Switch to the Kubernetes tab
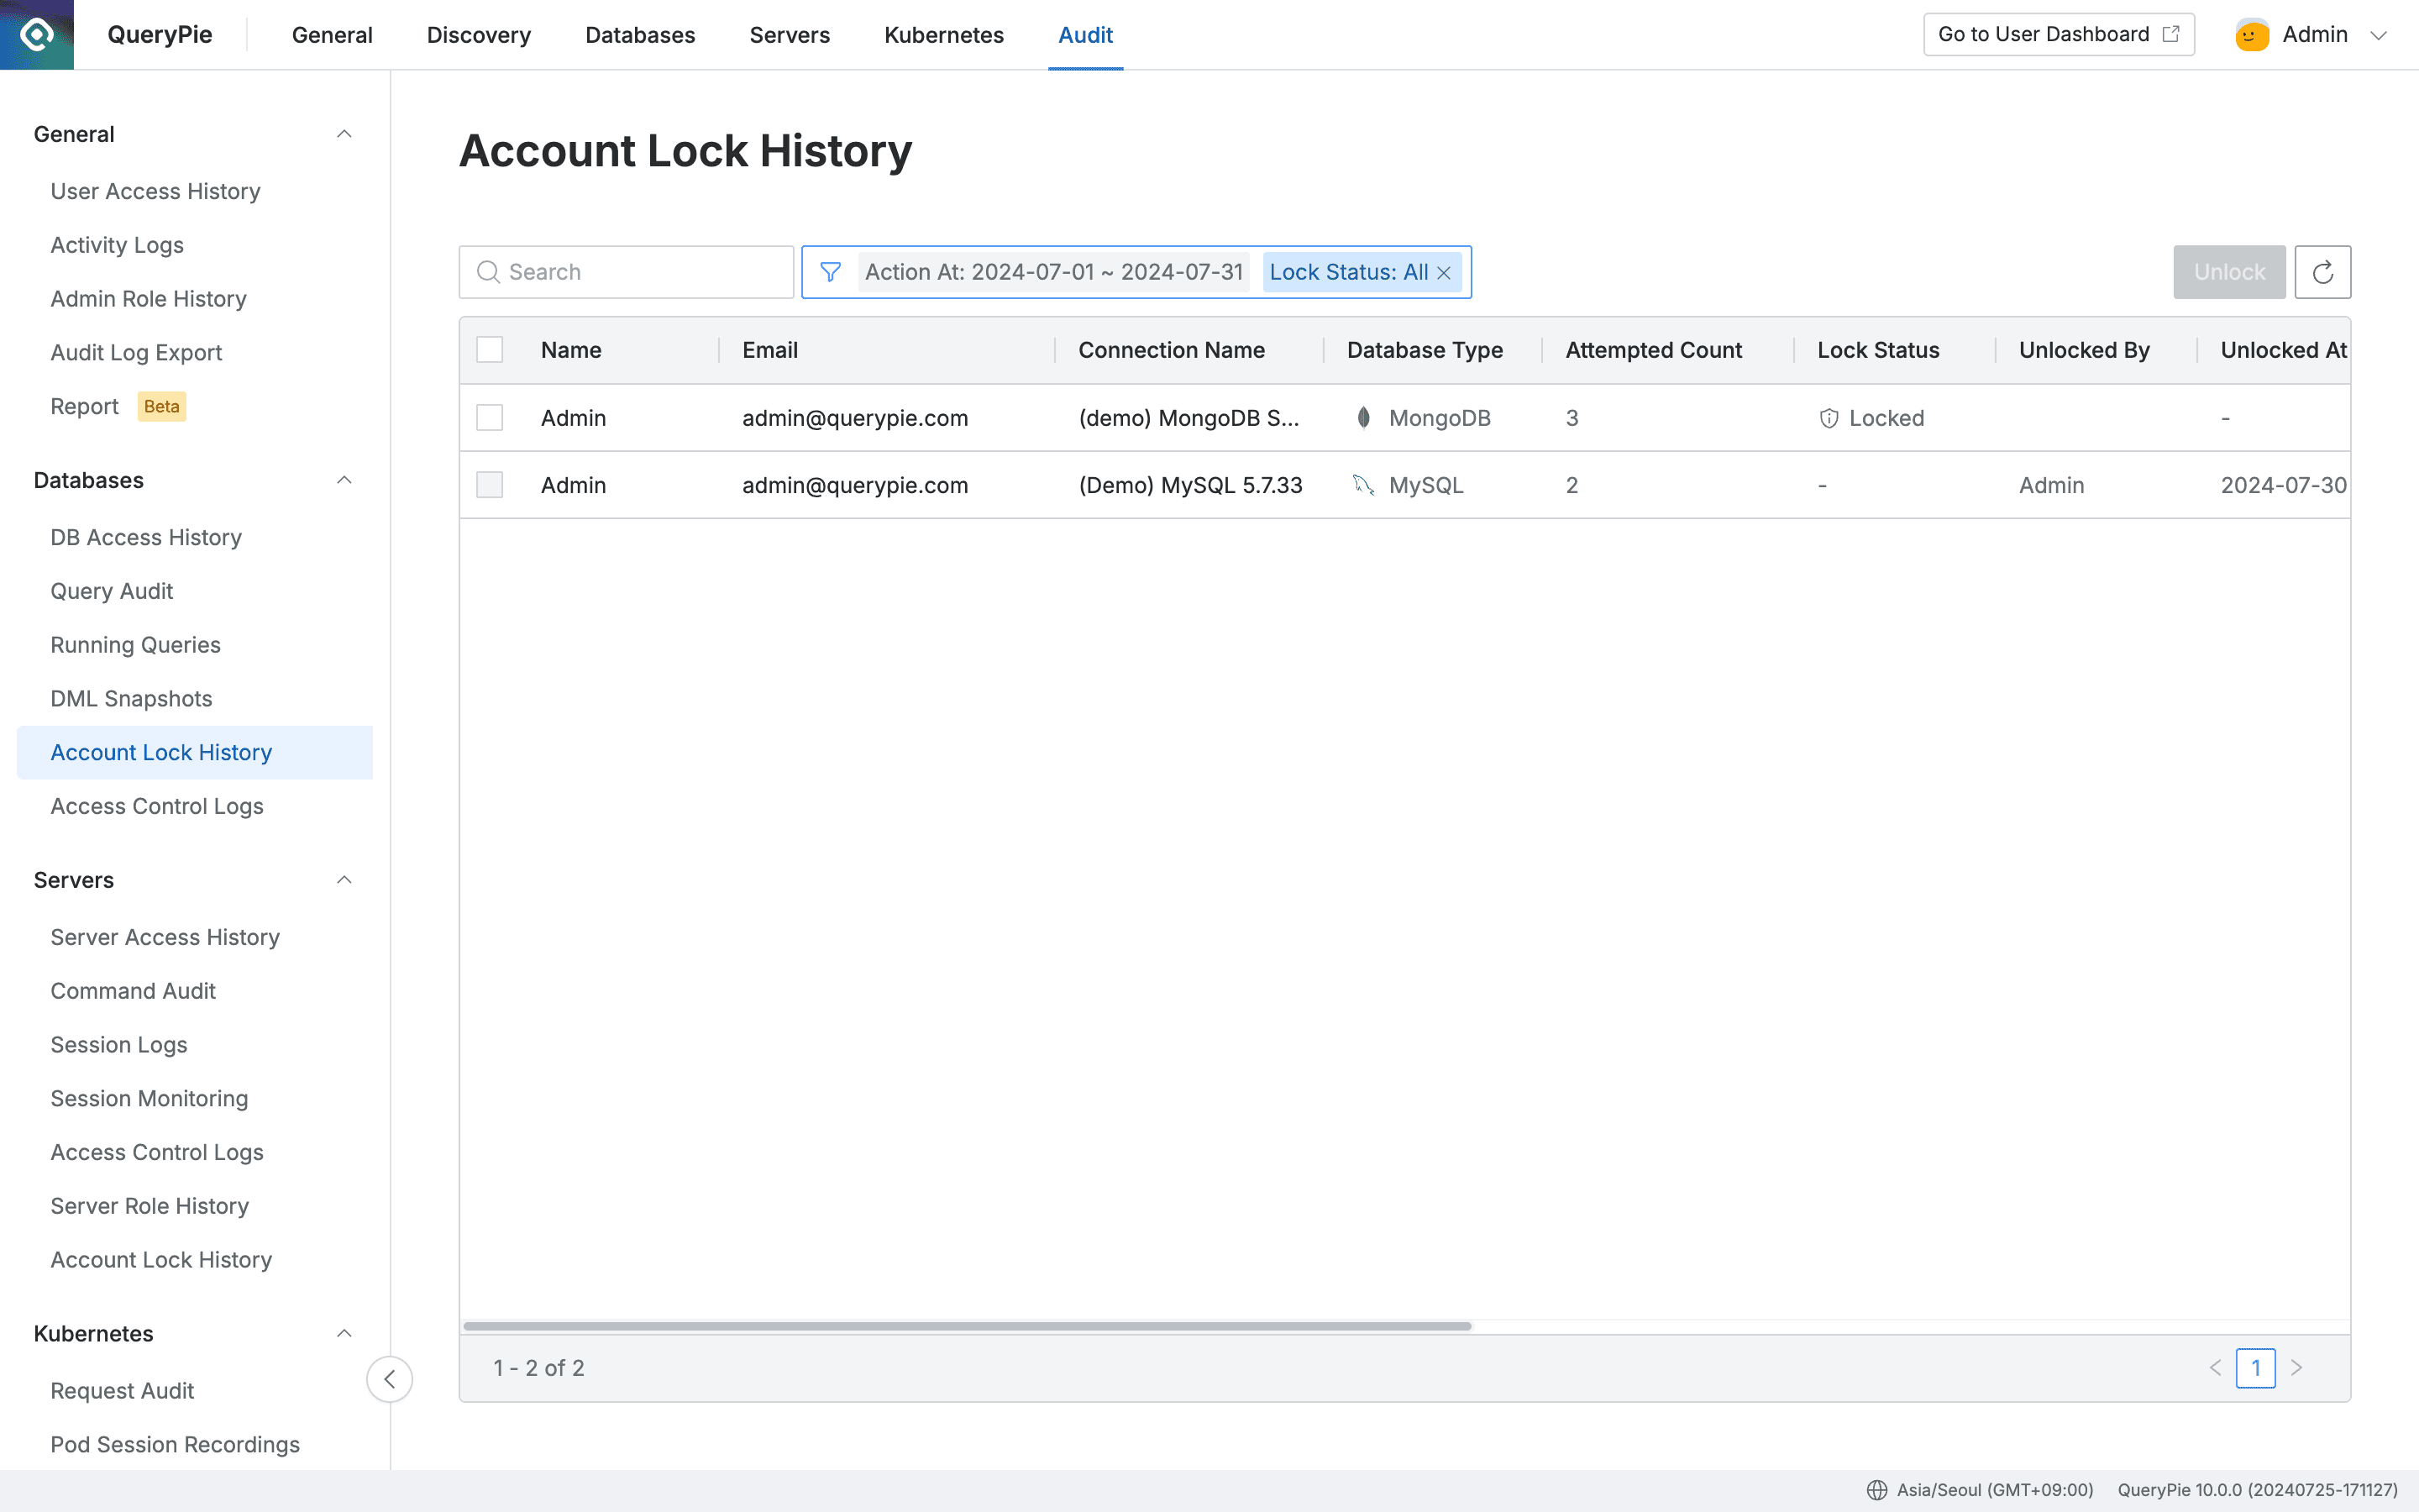Viewport: 2419px width, 1512px height. click(x=942, y=34)
